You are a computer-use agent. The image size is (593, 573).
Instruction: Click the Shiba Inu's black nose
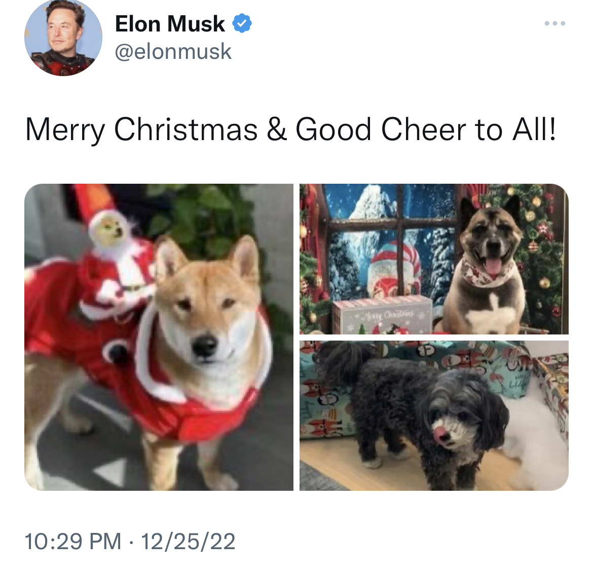(204, 346)
